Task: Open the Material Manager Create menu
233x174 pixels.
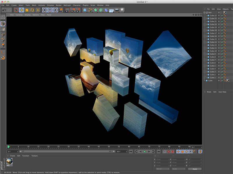Action: (13, 156)
